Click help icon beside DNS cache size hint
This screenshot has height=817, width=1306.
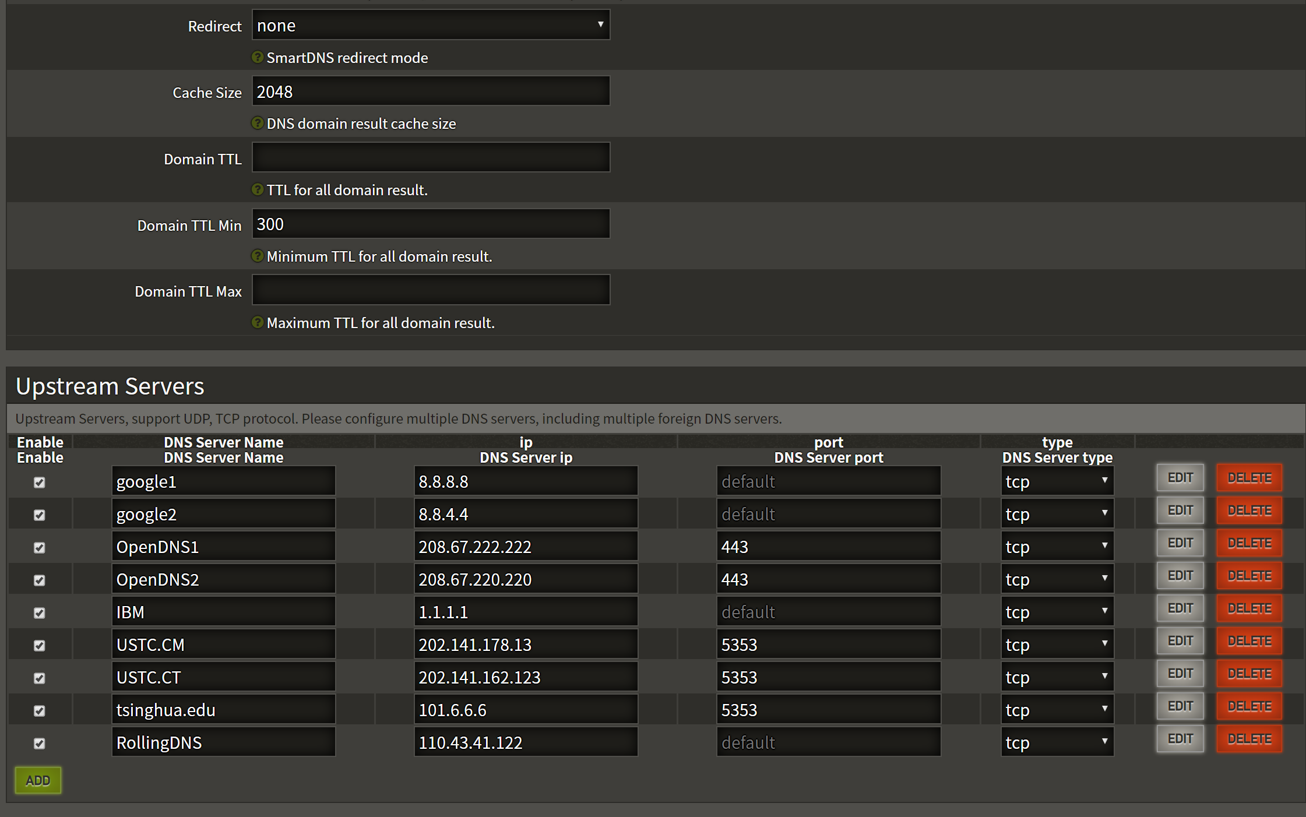[257, 123]
